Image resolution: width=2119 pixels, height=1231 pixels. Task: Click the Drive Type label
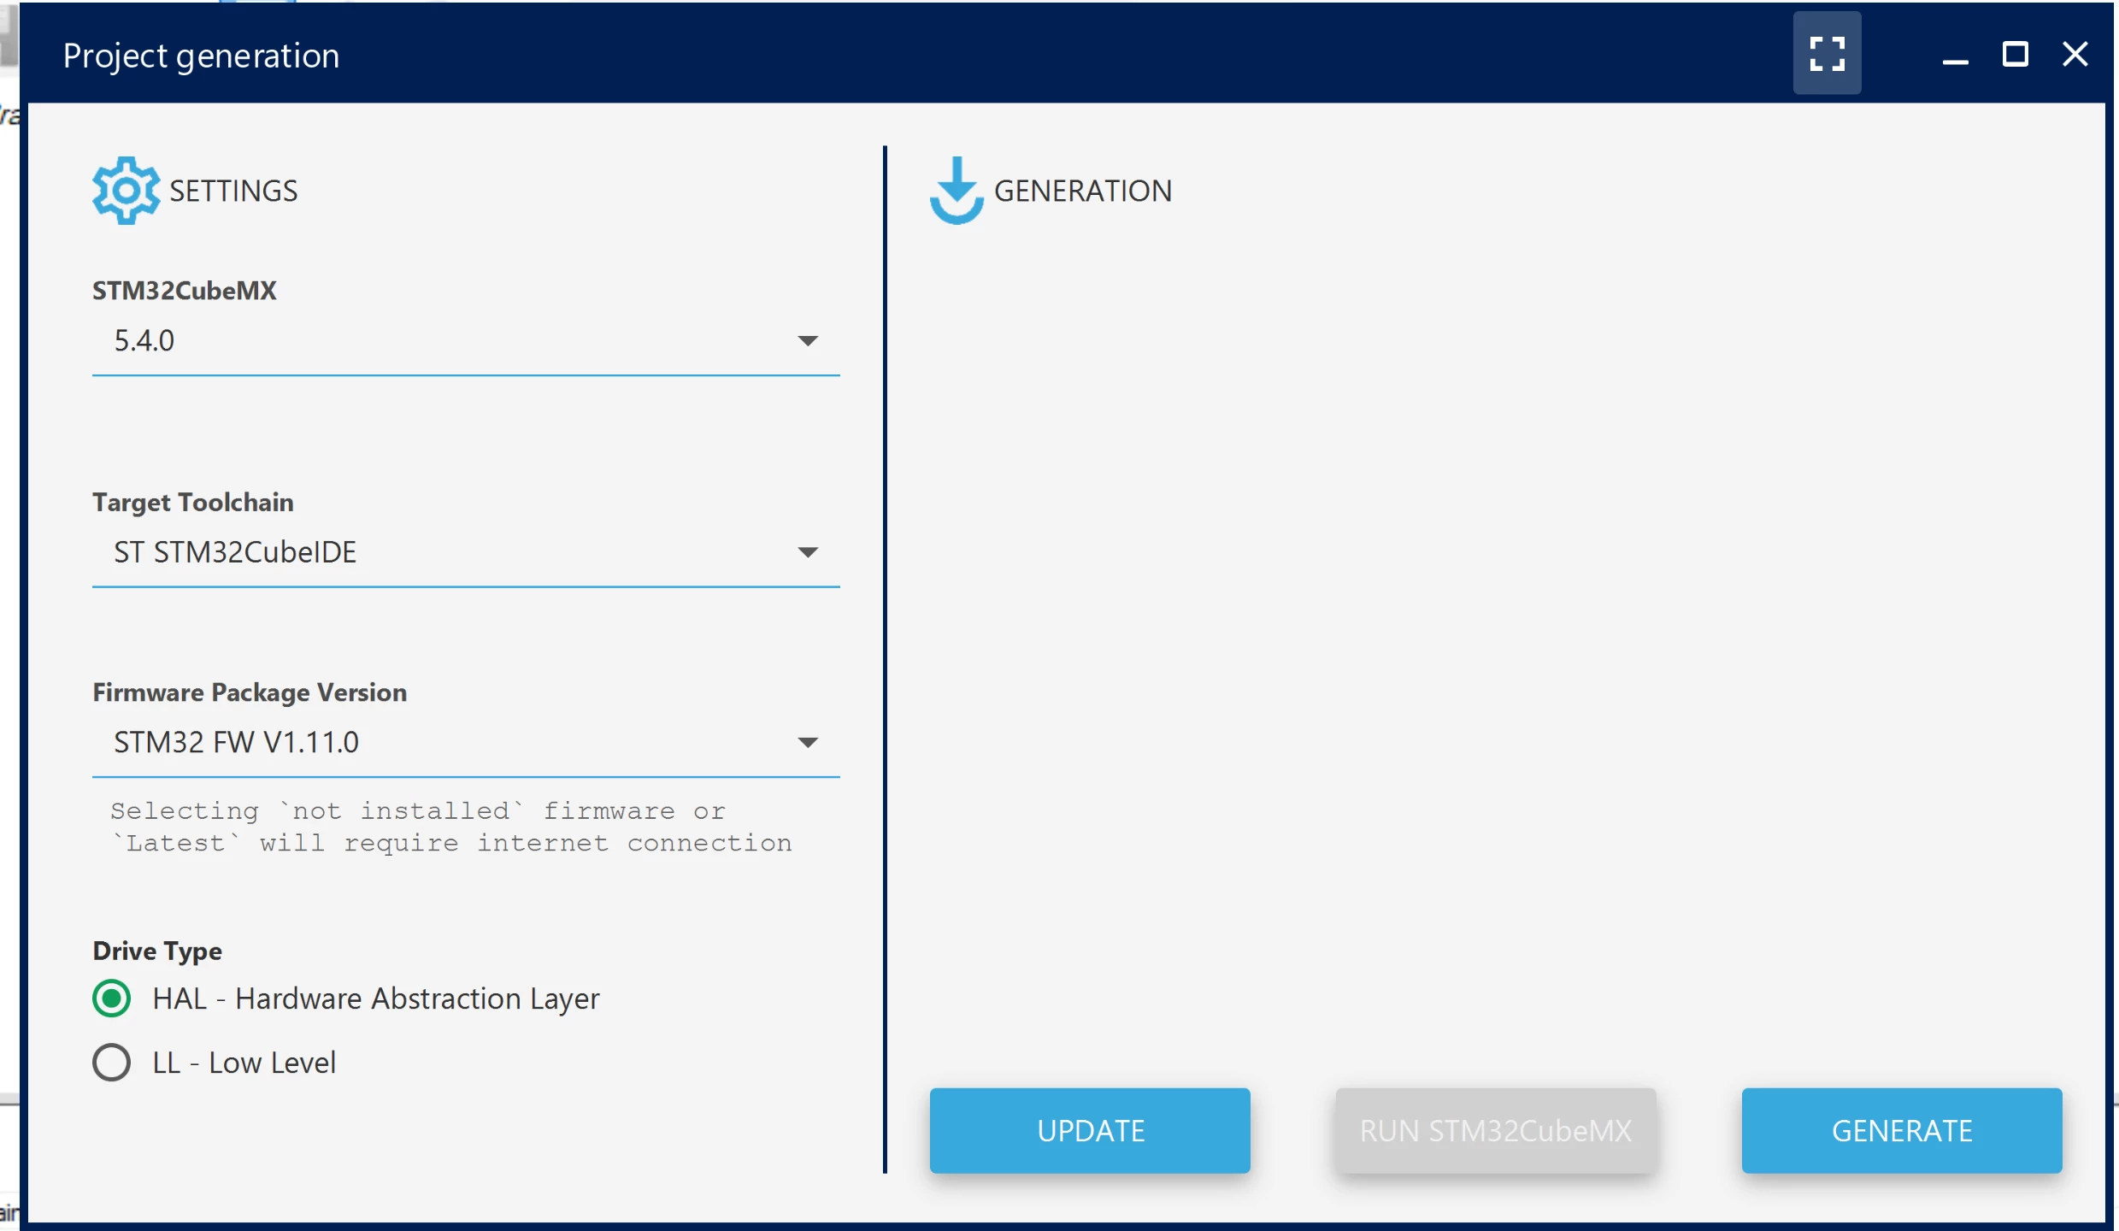(157, 951)
